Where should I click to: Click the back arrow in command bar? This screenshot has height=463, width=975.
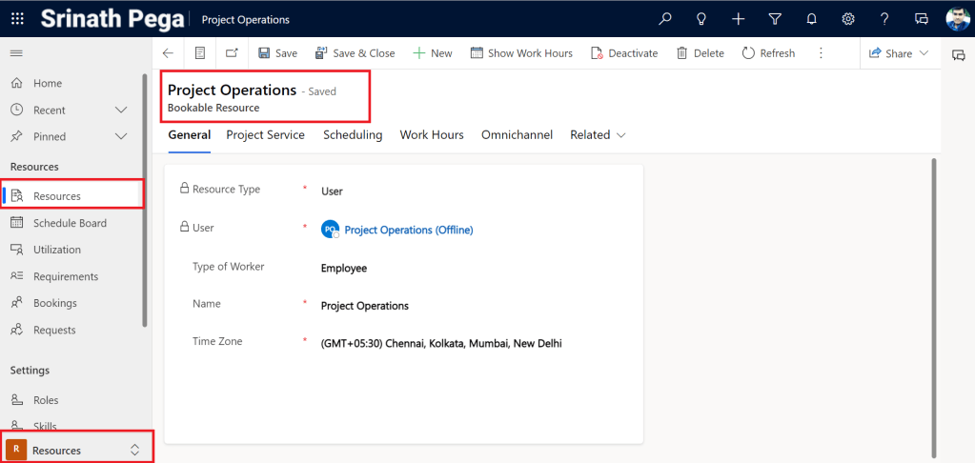coord(169,53)
